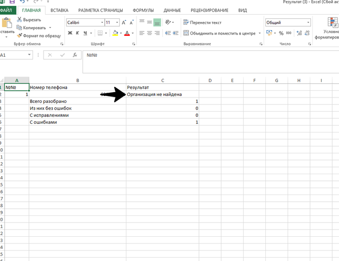Click the text orientation icon
The image size is (339, 261).
pos(169,22)
